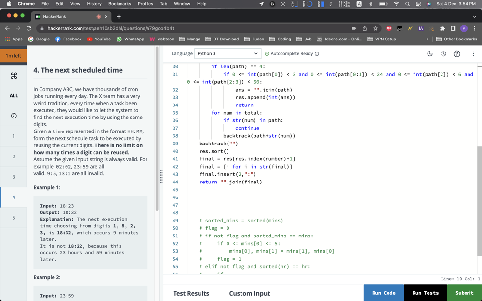Open the Google bookmark

point(39,39)
